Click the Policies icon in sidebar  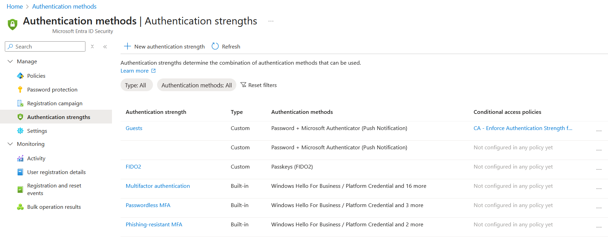pos(20,76)
